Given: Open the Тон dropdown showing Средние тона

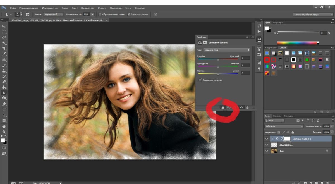Looking at the screenshot, I should pos(226,50).
